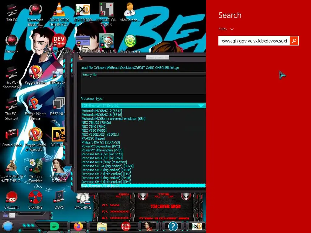Open the help question mark taskbar icon
The width and height of the screenshot is (311, 233).
173,226
